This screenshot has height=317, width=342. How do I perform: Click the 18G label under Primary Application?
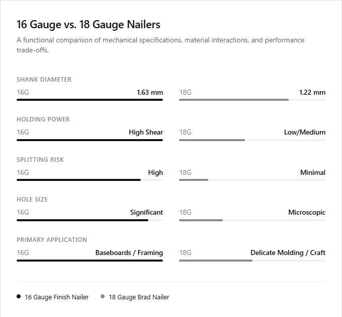click(185, 252)
